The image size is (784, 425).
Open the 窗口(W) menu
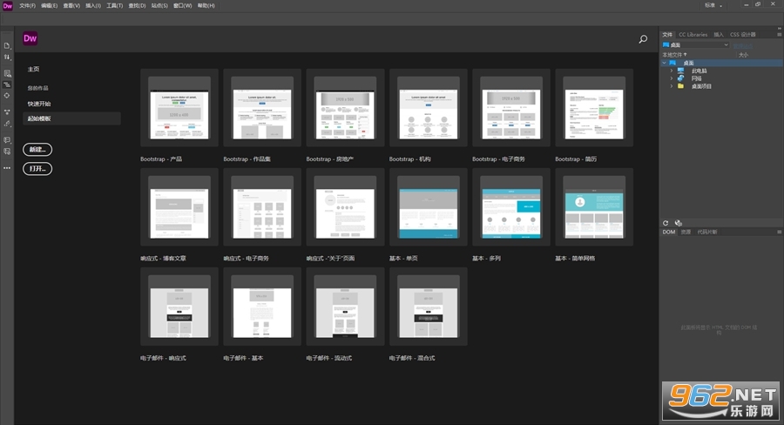click(x=183, y=5)
